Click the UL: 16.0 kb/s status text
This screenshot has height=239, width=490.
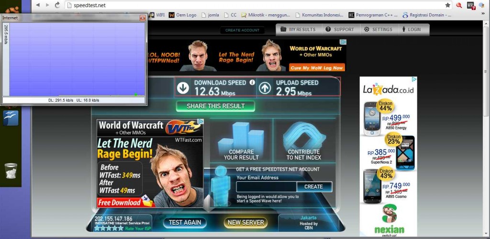pyautogui.click(x=88, y=100)
